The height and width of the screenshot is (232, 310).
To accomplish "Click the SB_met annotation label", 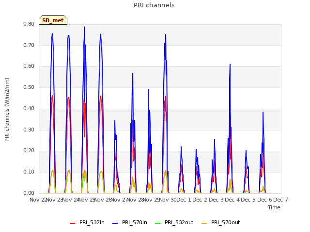I will (x=53, y=20).
